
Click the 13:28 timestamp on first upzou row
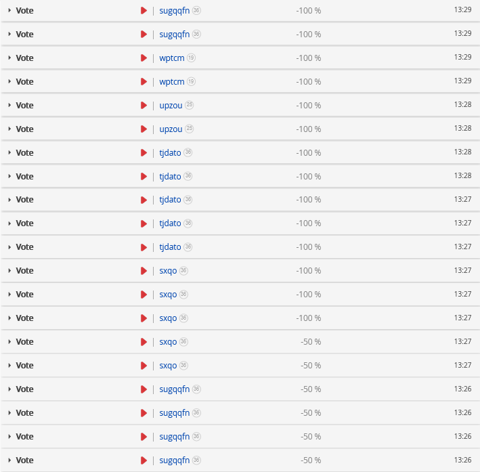tap(463, 105)
